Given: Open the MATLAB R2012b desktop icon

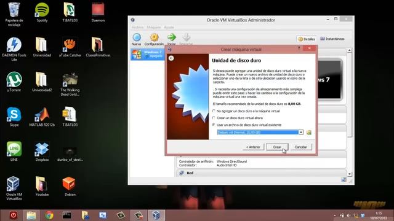Looking at the screenshot, I should coord(42,117).
